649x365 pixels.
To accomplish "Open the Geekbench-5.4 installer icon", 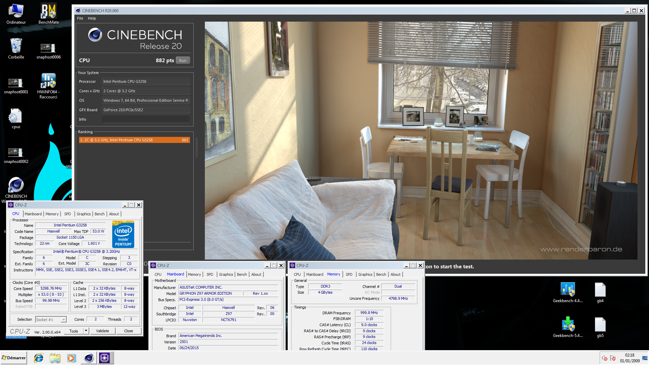I will [568, 327].
